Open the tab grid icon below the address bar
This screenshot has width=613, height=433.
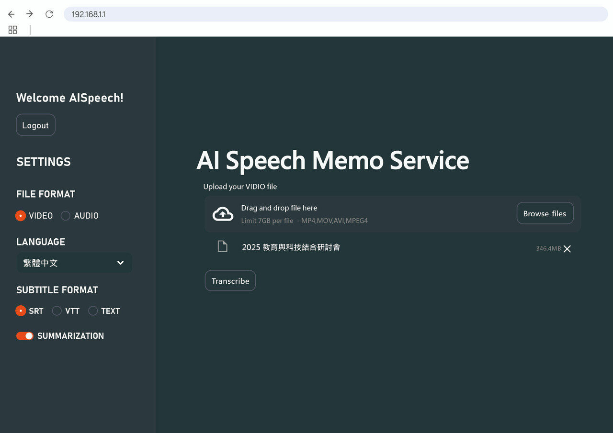click(x=12, y=30)
